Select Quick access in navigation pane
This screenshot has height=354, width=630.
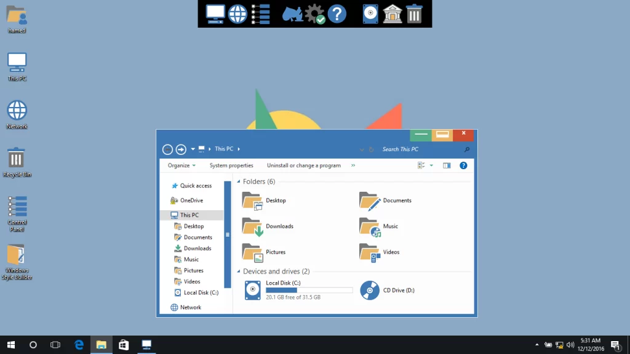(x=196, y=186)
